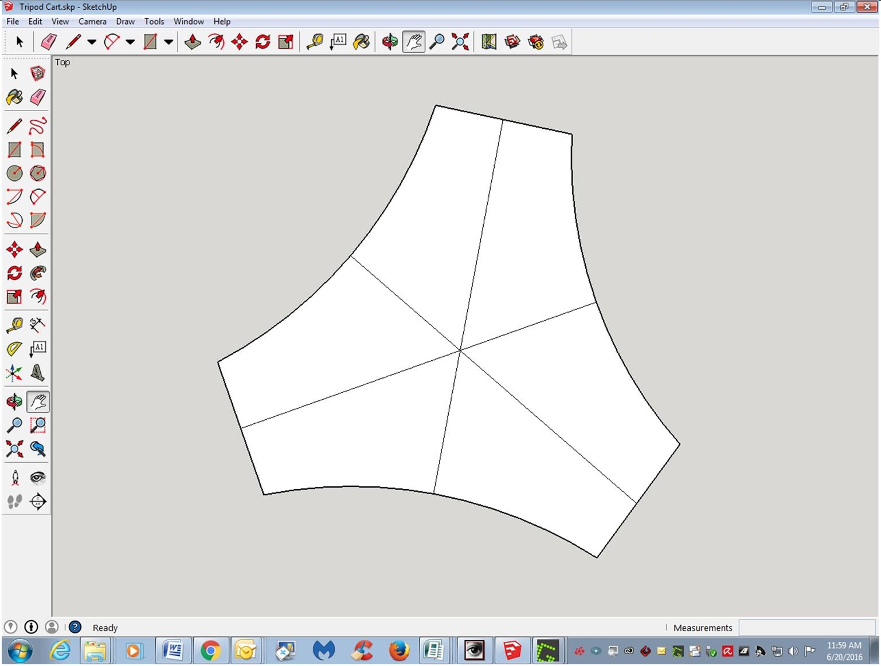
Task: Select the Tape Measure tool
Action: click(x=315, y=41)
